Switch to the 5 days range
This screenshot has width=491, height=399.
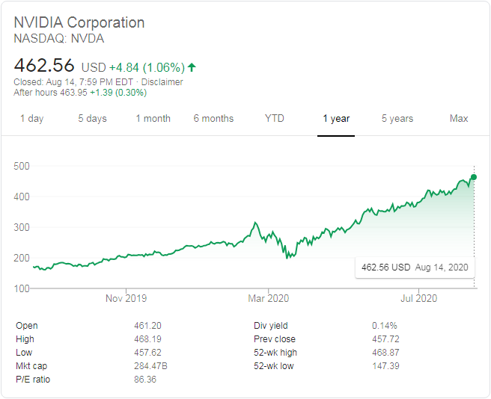[x=92, y=119]
